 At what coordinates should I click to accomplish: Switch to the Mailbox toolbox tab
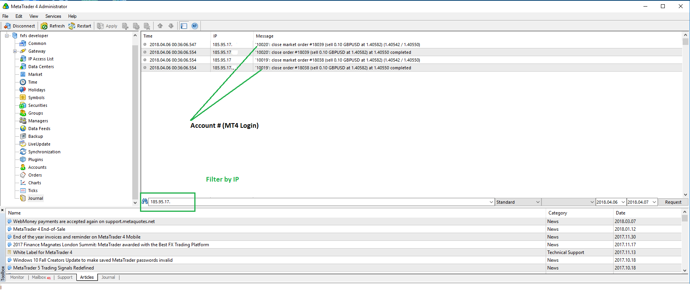[41, 277]
